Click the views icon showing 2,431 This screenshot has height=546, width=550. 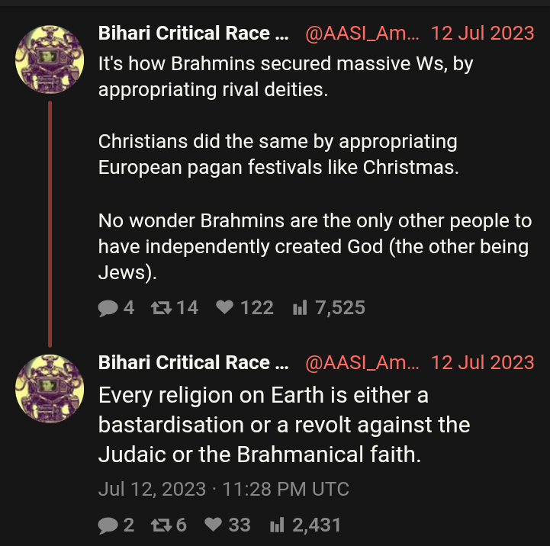click(278, 525)
